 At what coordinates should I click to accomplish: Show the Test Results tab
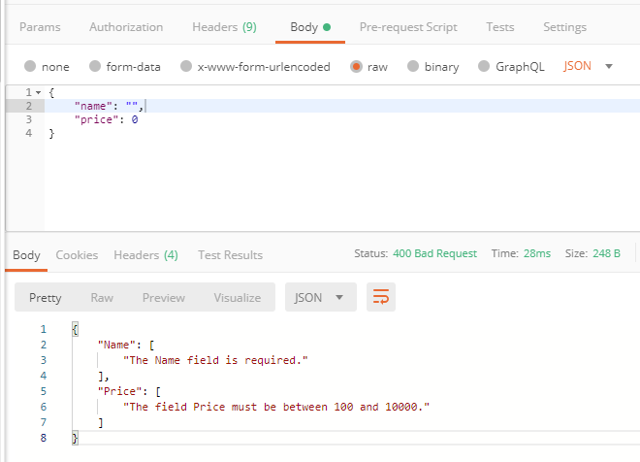coord(230,255)
